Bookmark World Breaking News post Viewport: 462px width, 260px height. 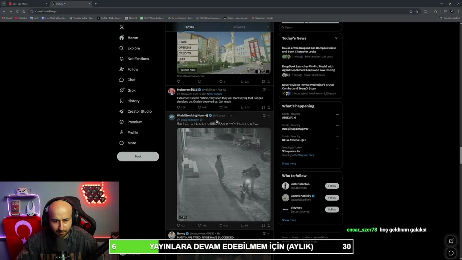(263, 225)
